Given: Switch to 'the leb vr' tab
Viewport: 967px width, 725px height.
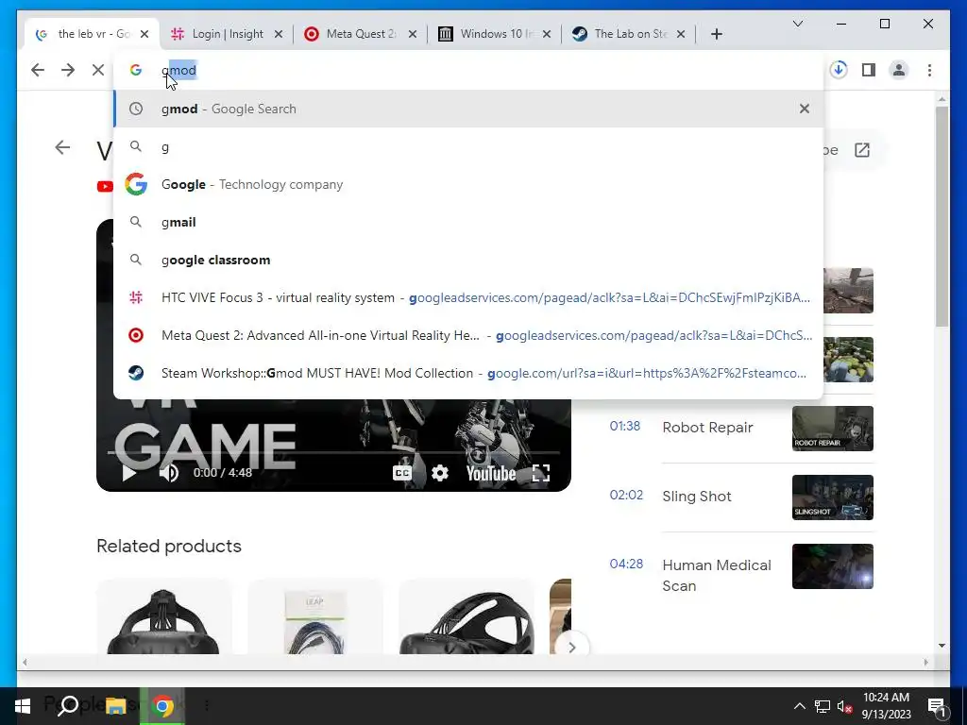Looking at the screenshot, I should (93, 34).
